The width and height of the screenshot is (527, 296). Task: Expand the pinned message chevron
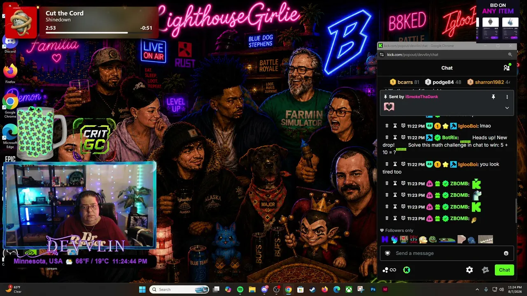[507, 108]
